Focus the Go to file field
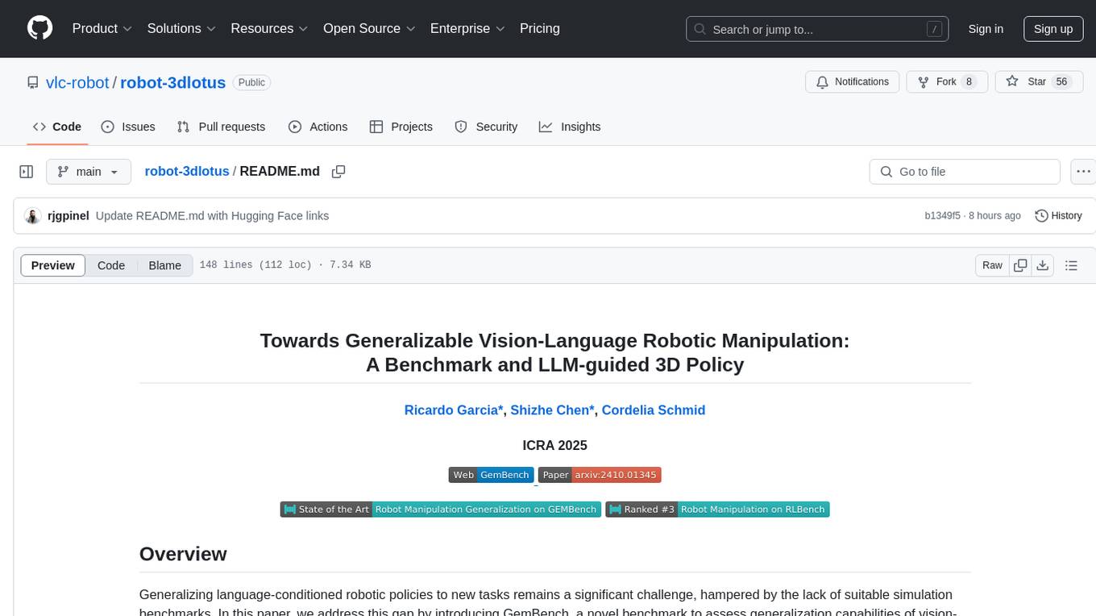The height and width of the screenshot is (616, 1096). (x=965, y=172)
